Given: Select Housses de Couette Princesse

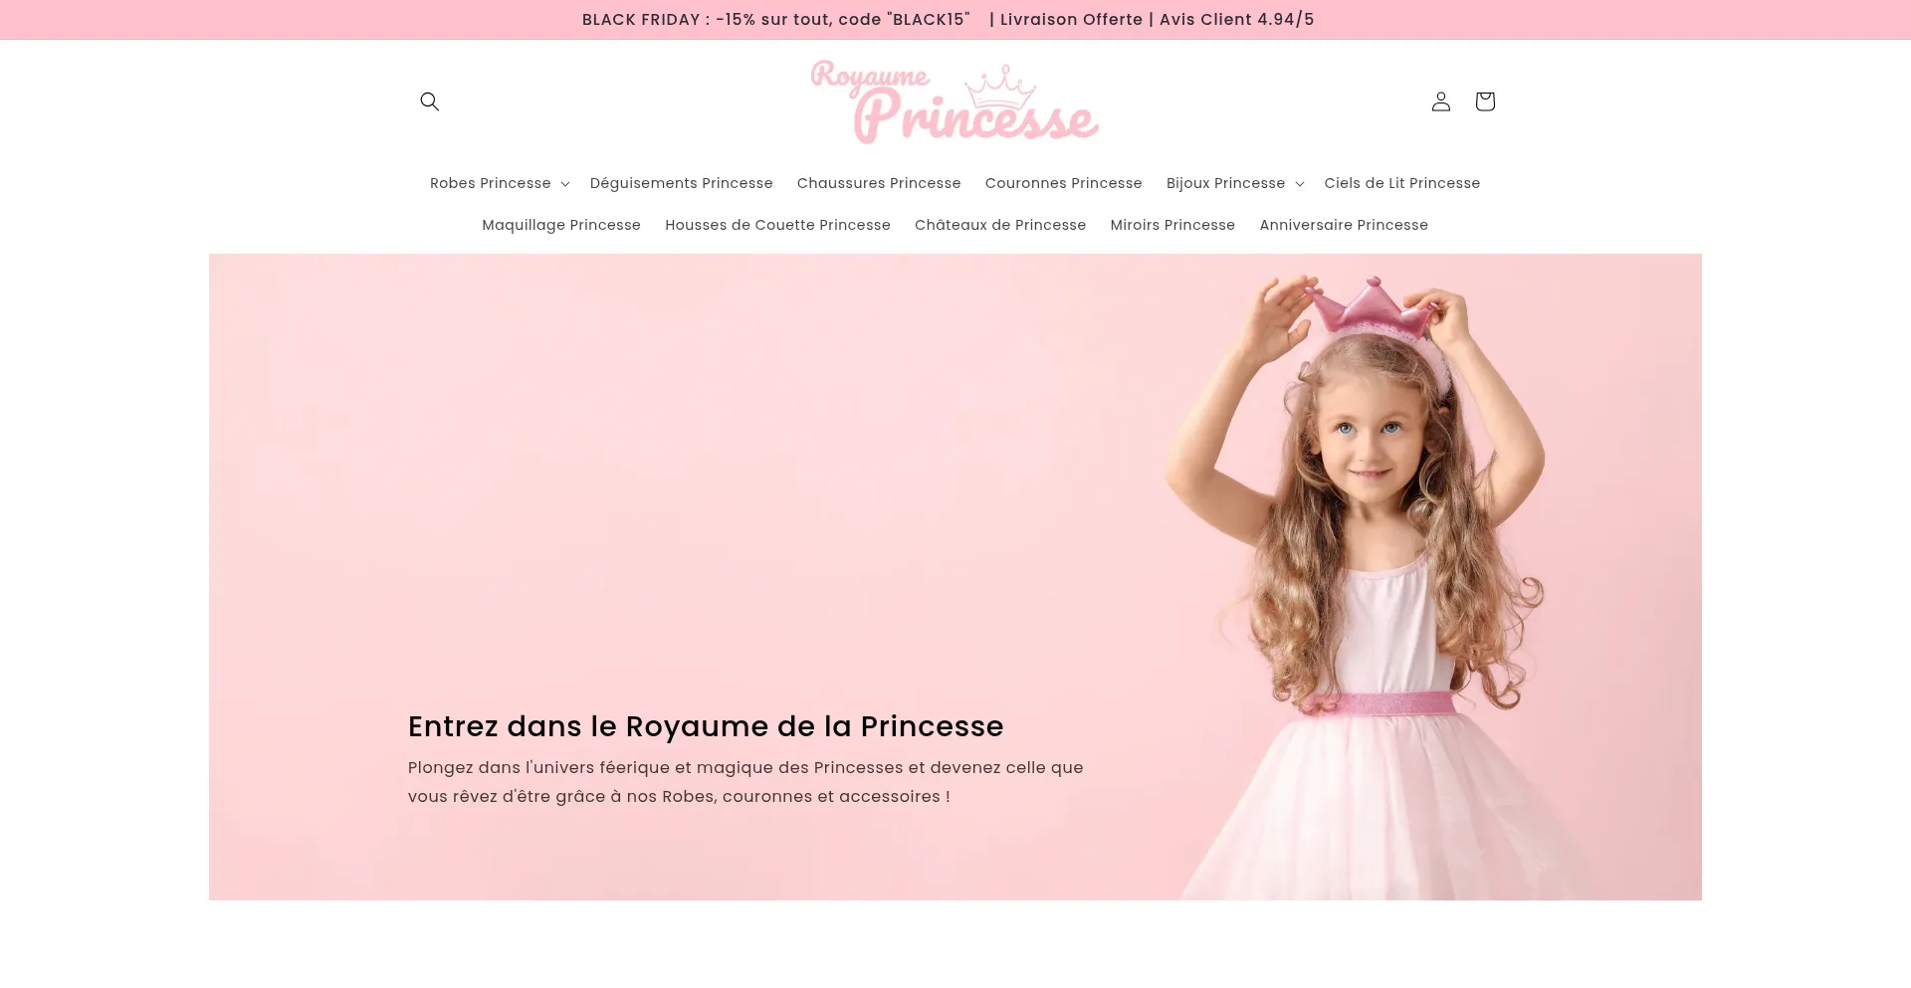Looking at the screenshot, I should click(777, 225).
